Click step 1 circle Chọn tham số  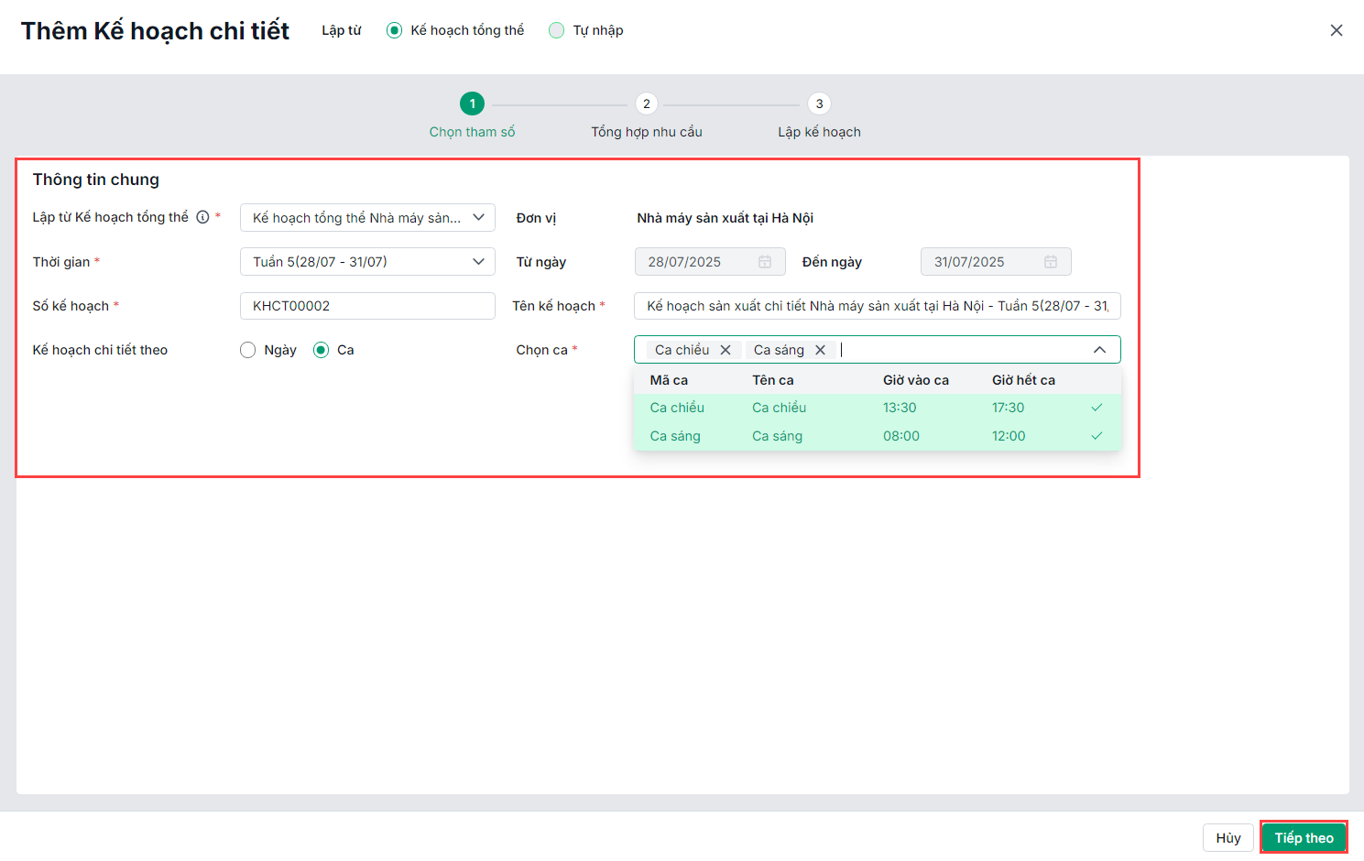pos(472,104)
